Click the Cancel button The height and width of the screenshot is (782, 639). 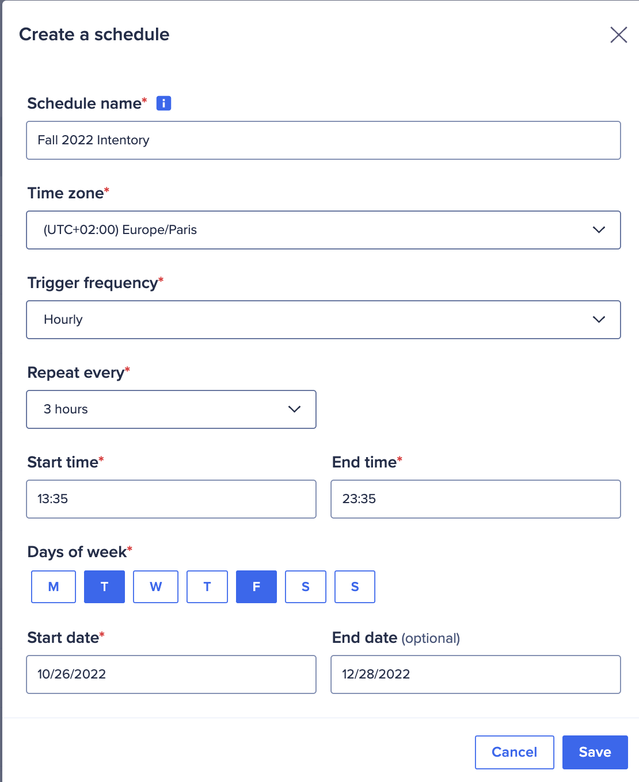(x=514, y=752)
